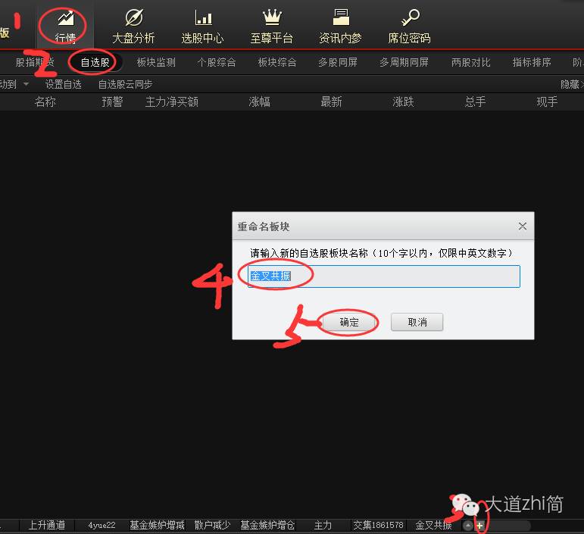Sort by 涨幅 column header
This screenshot has width=584, height=534.
coord(259,101)
